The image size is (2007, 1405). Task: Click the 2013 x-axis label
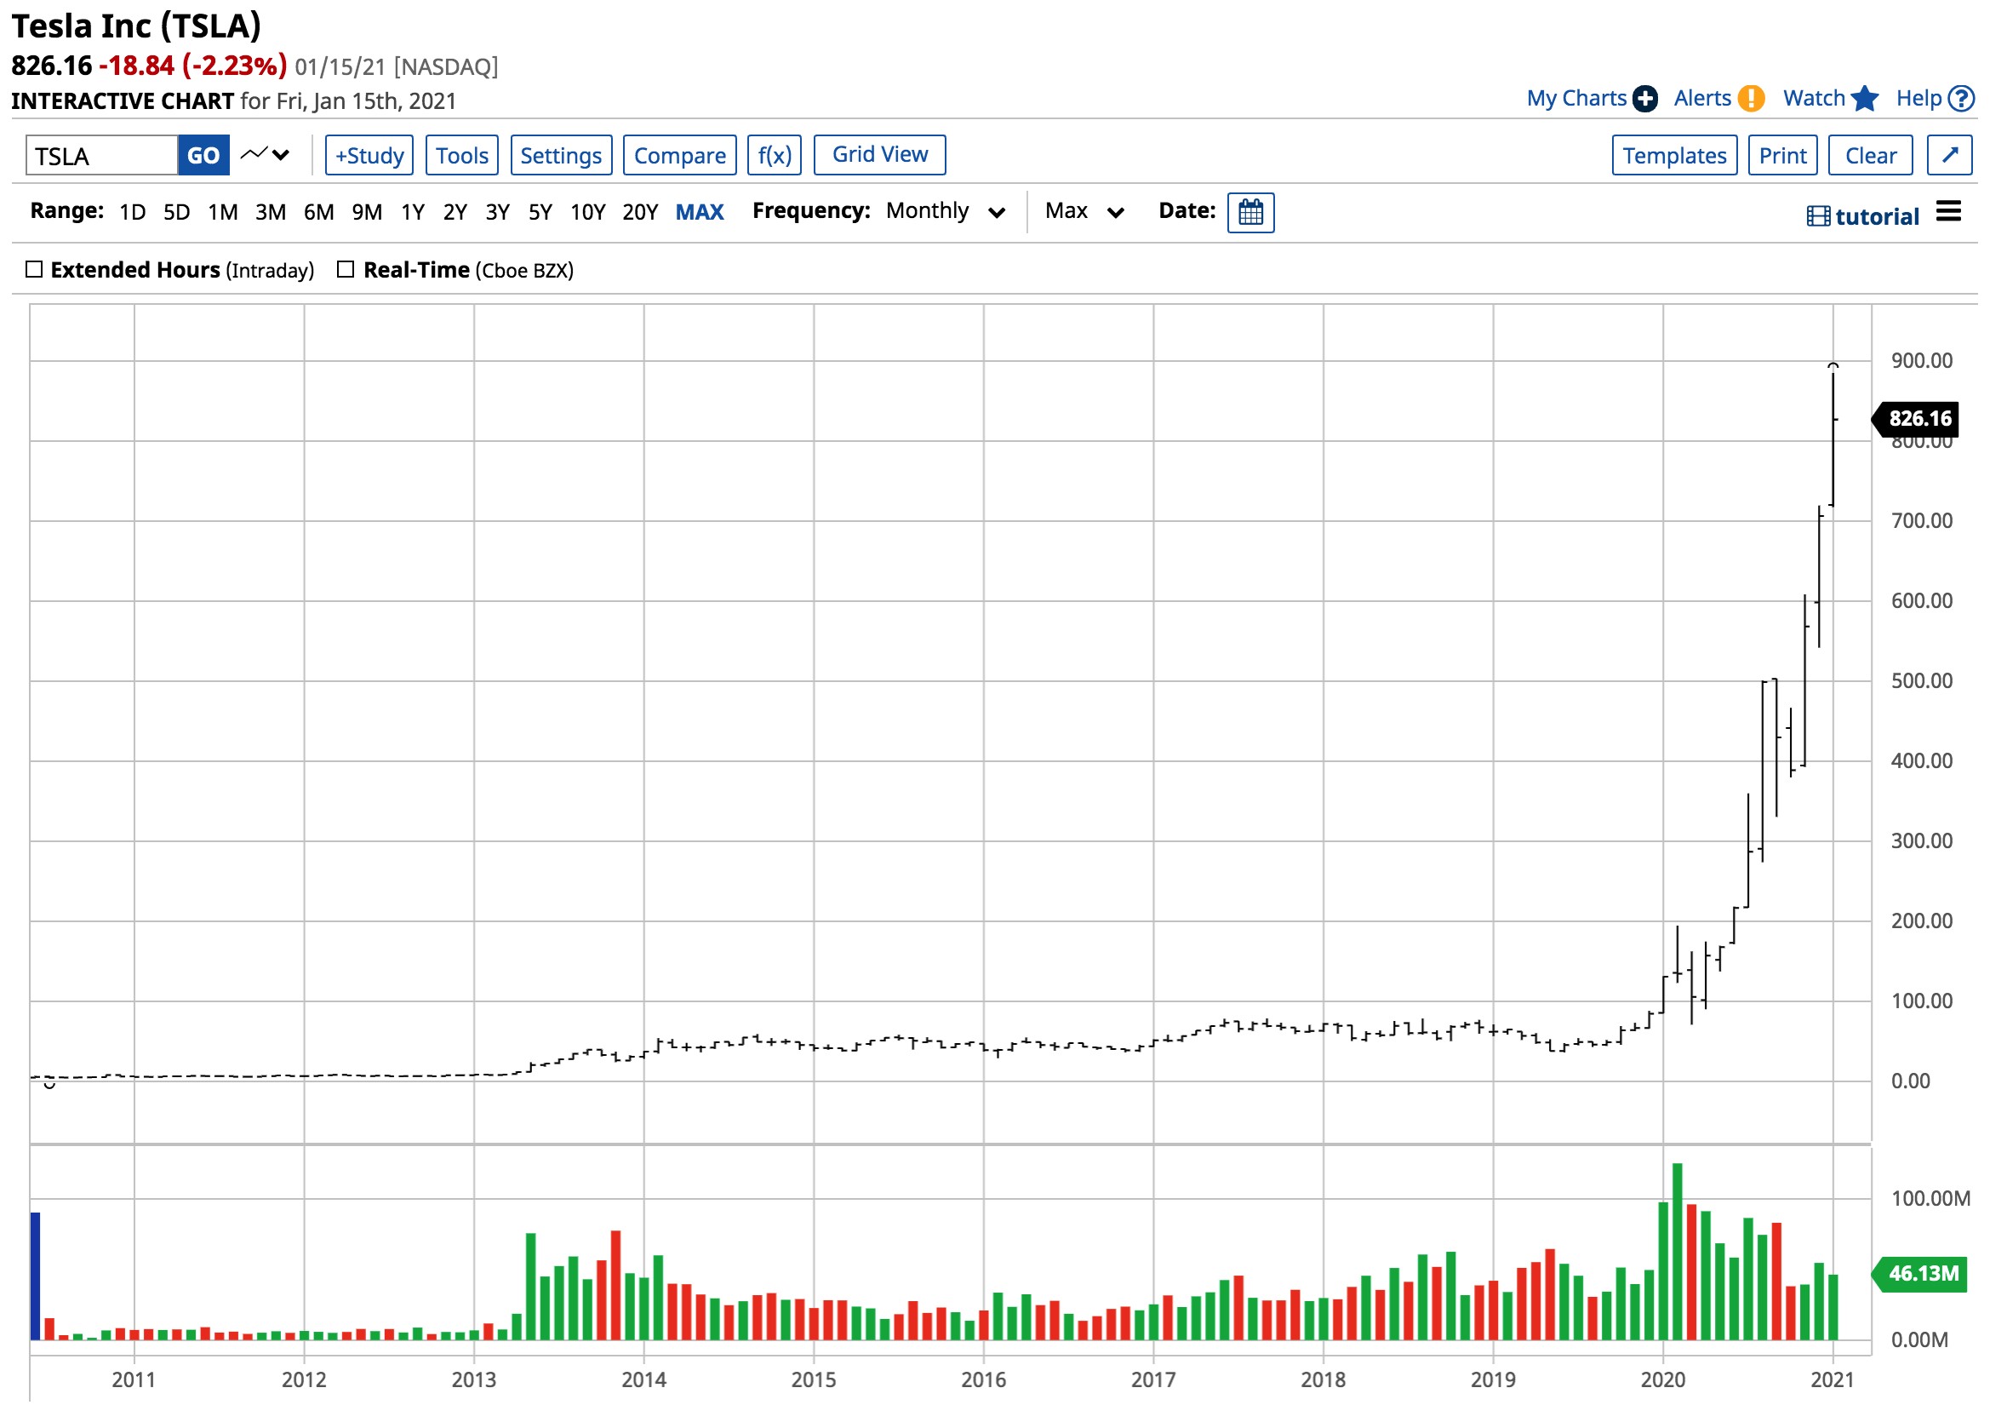coord(474,1379)
